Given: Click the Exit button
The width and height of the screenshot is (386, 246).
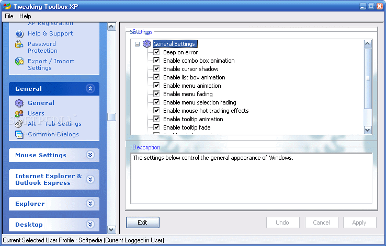Looking at the screenshot, I should point(143,222).
